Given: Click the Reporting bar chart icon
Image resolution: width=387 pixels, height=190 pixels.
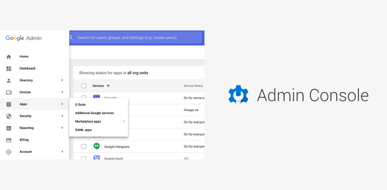Looking at the screenshot, I should 9,128.
